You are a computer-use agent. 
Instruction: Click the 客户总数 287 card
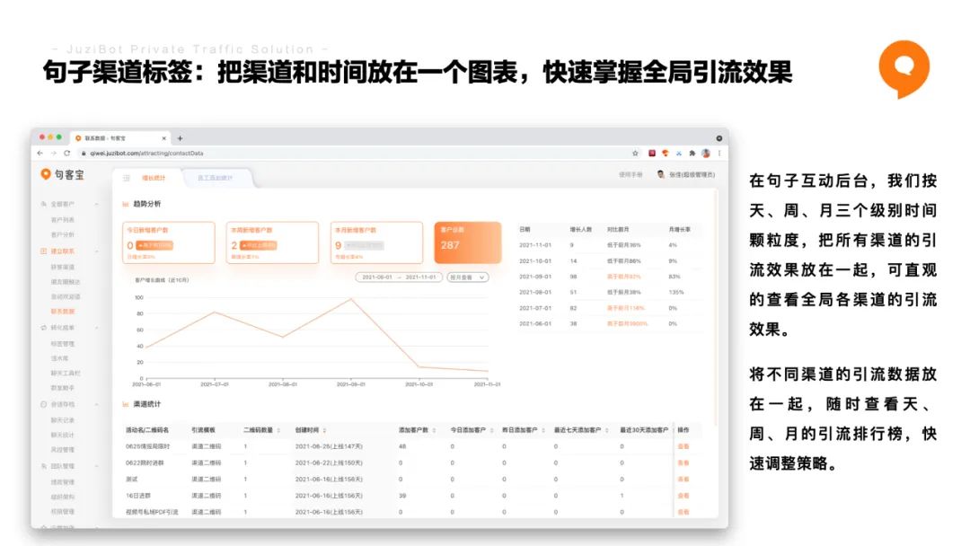click(x=468, y=242)
